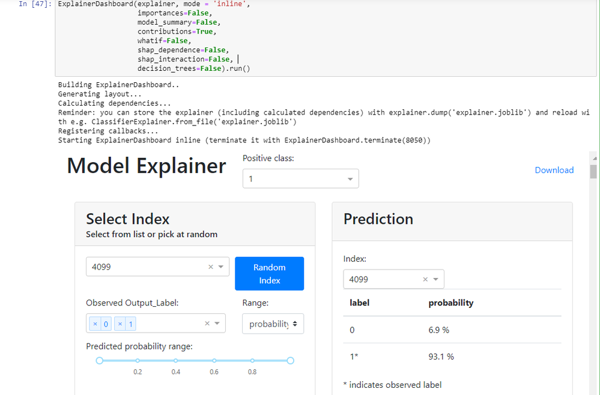600x395 pixels.
Task: Remove the 0 tag from Observed Output_Label
Action: pos(95,324)
